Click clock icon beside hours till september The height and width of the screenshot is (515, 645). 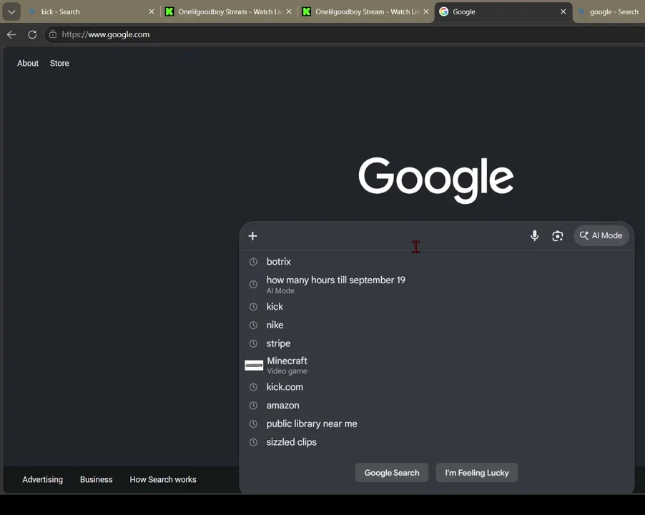[253, 284]
